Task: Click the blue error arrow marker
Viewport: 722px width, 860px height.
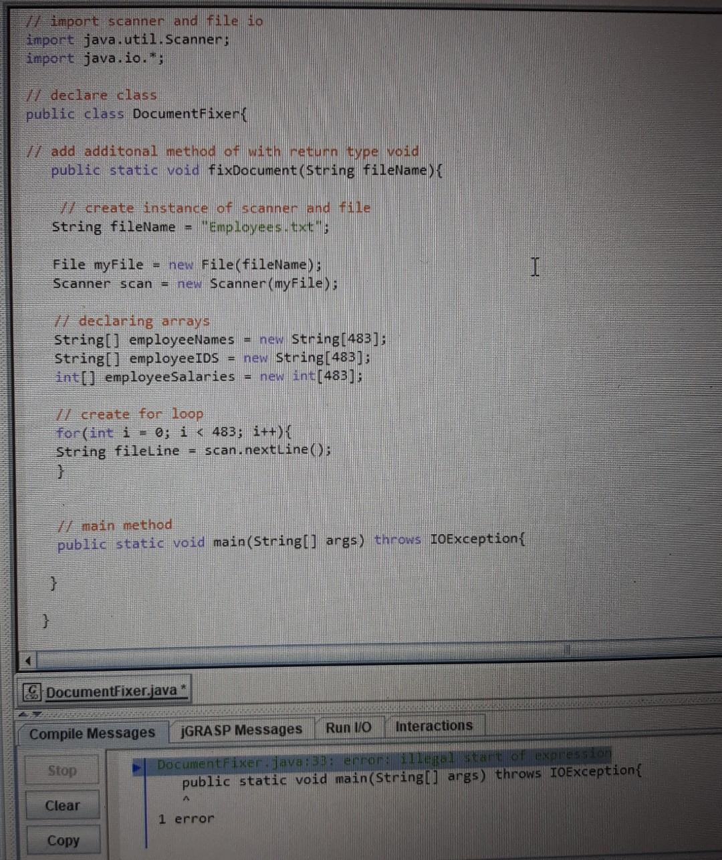Action: 138,767
